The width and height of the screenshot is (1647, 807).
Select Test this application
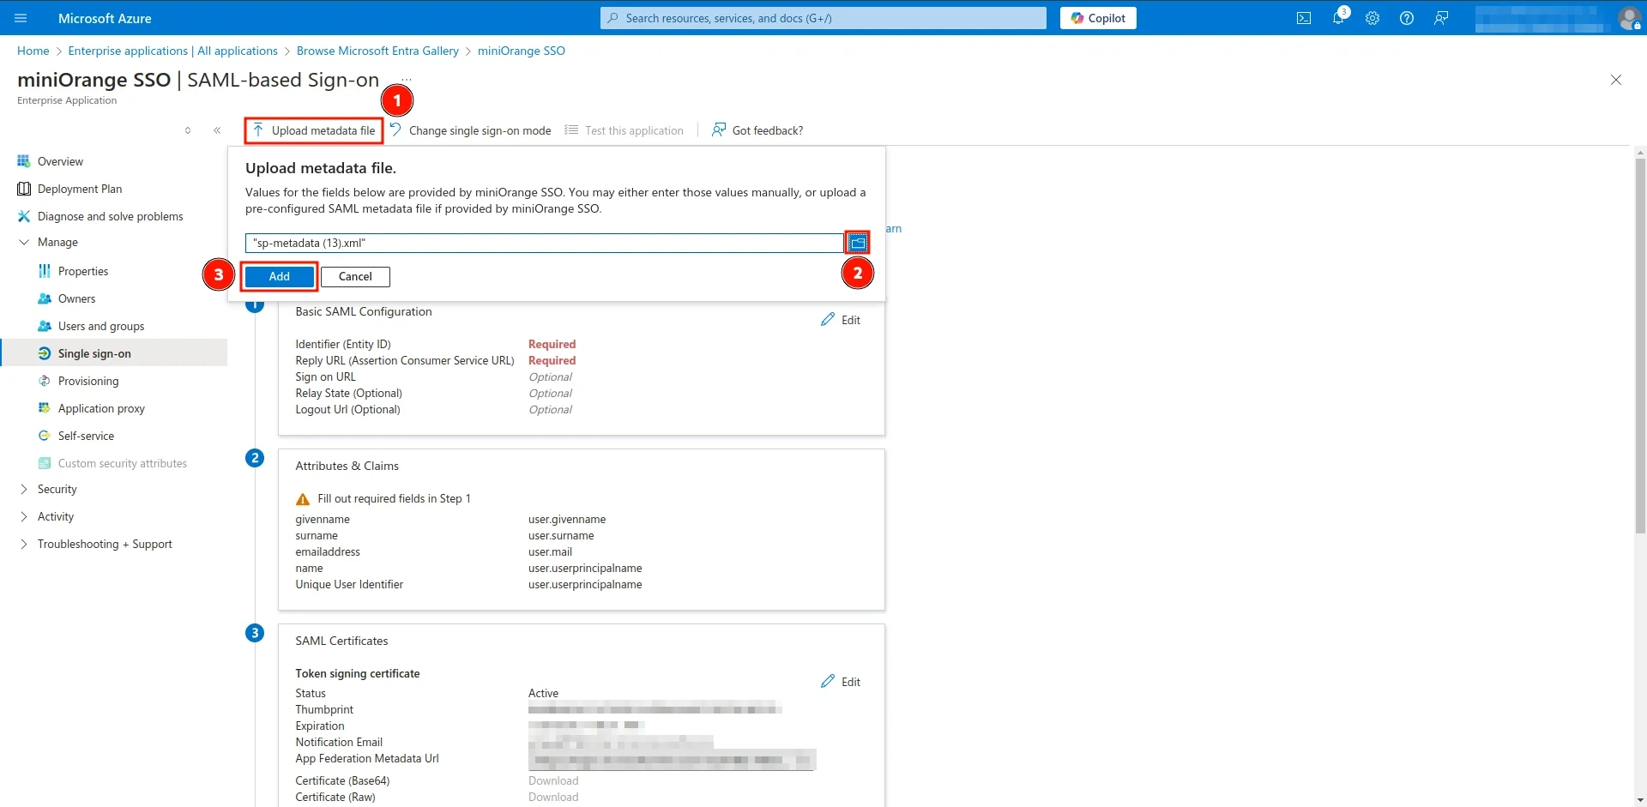pyautogui.click(x=633, y=130)
